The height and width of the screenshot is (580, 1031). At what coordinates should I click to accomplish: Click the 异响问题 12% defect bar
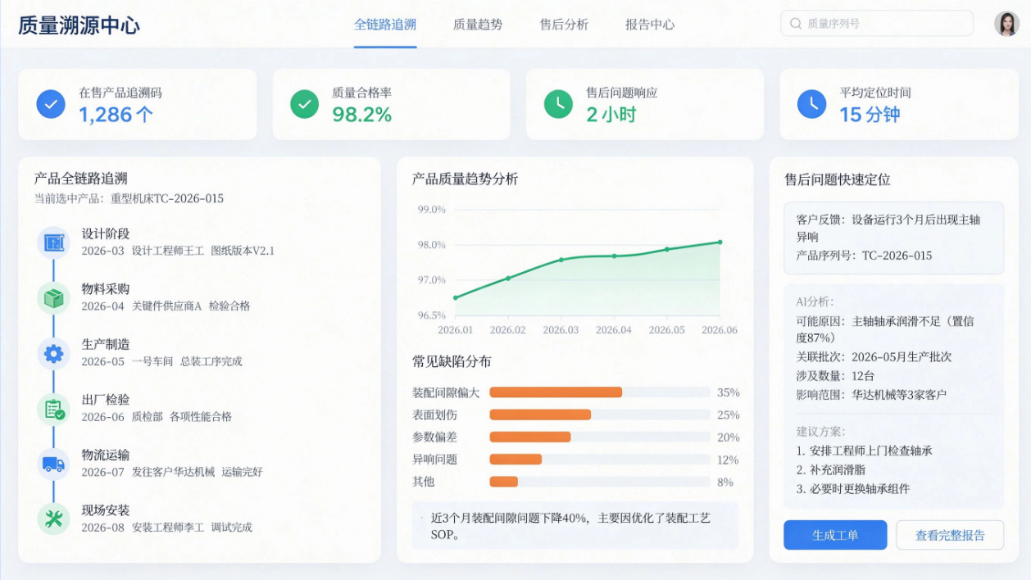click(515, 459)
